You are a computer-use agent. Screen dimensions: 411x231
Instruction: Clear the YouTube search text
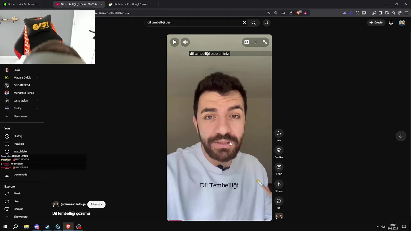pos(244,22)
